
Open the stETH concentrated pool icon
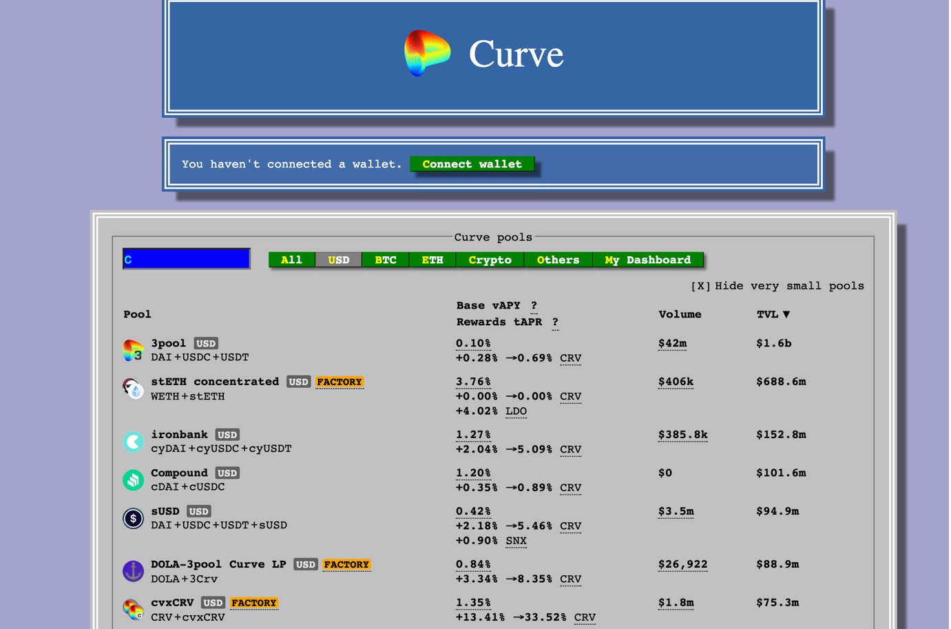[133, 389]
